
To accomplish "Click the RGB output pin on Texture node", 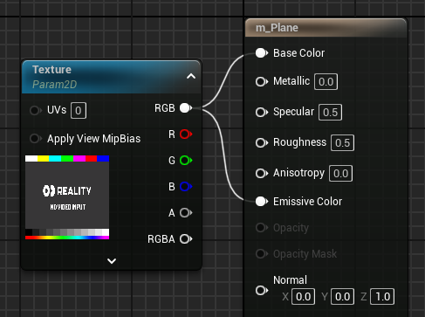I will click(186, 108).
